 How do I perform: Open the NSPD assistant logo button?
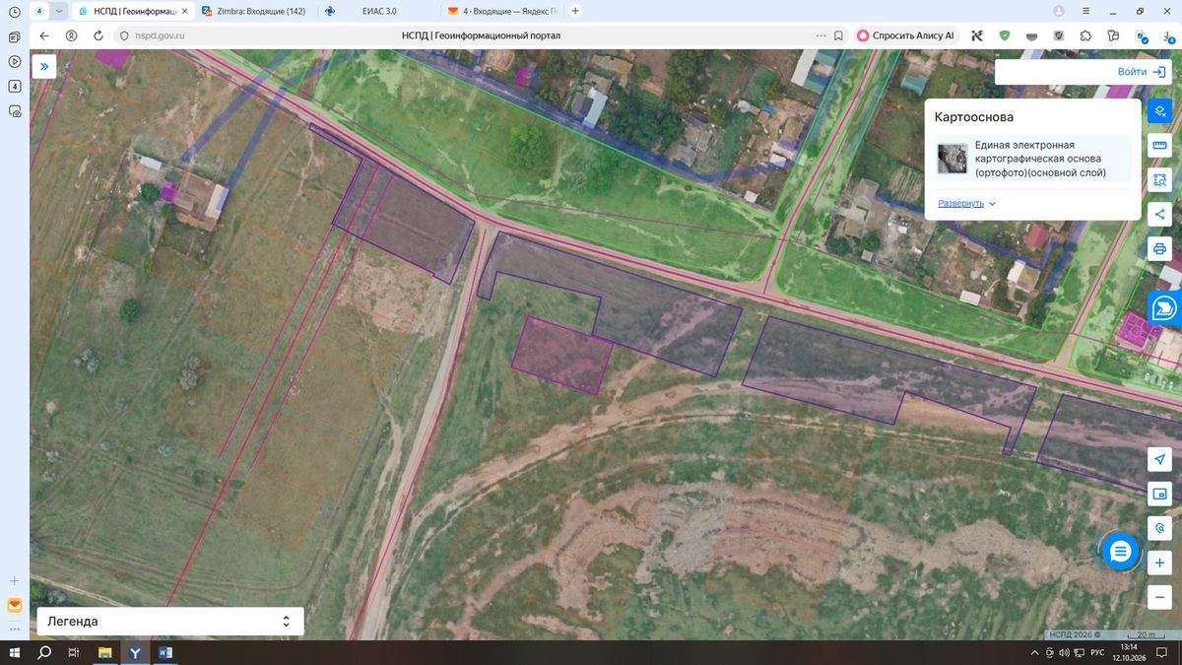1165,308
